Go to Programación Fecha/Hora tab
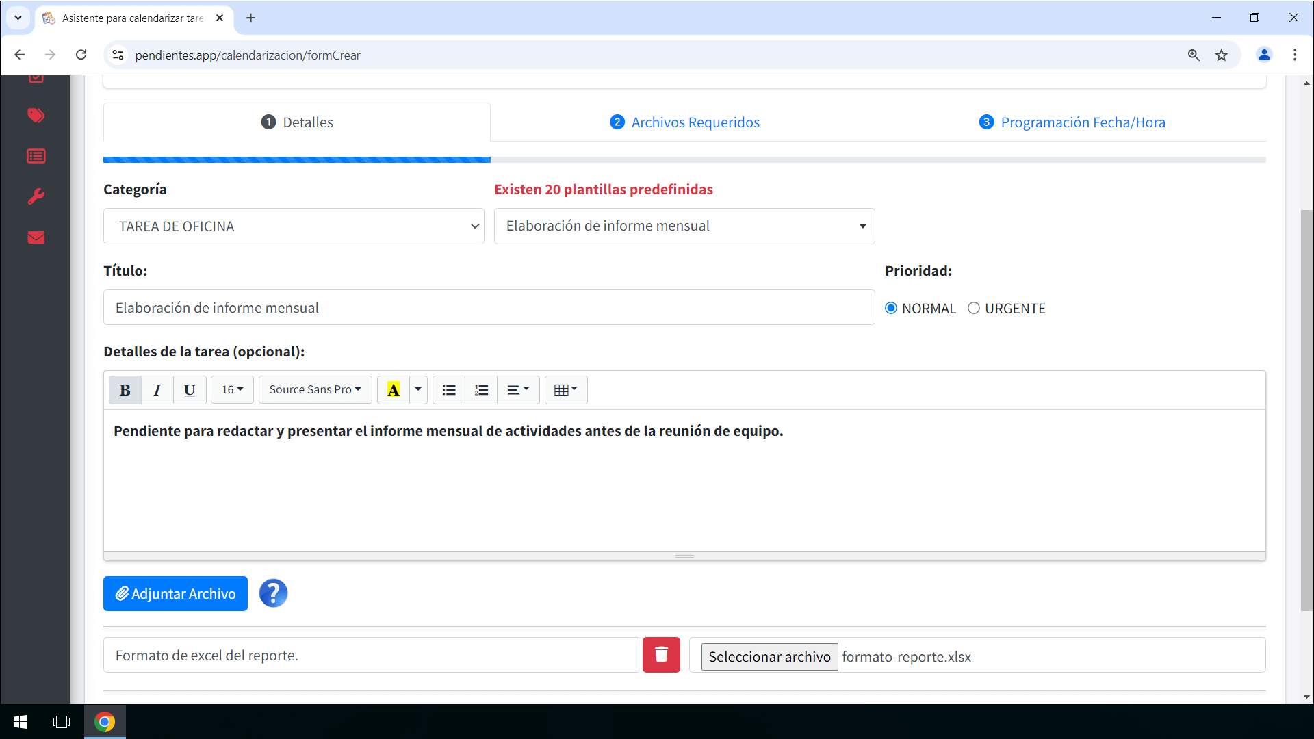The height and width of the screenshot is (739, 1314). pos(1072,122)
